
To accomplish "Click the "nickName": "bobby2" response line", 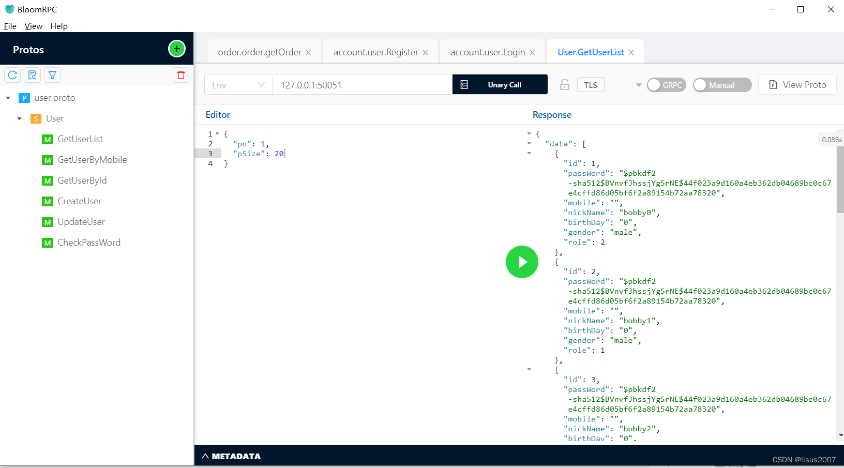I will [612, 429].
